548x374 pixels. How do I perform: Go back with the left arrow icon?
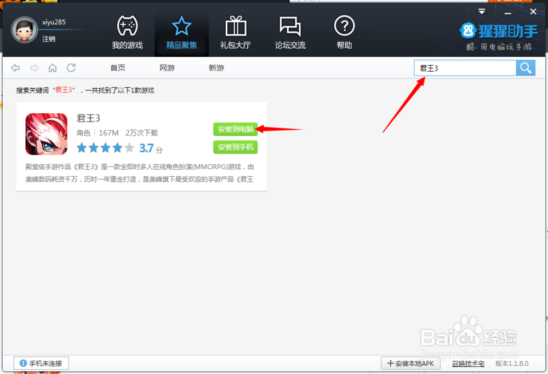point(15,68)
